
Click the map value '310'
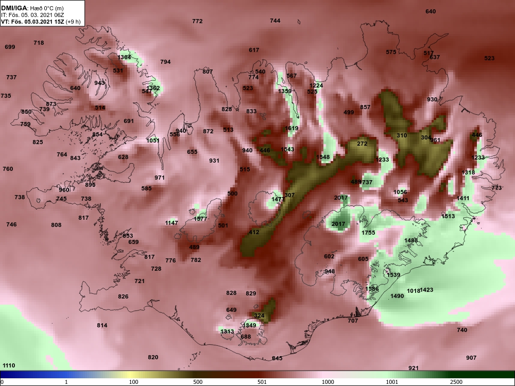coord(402,135)
